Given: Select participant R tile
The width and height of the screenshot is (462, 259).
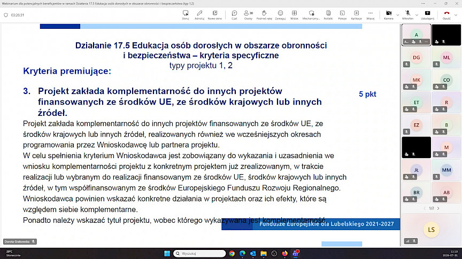Looking at the screenshot, I should click(x=446, y=103).
